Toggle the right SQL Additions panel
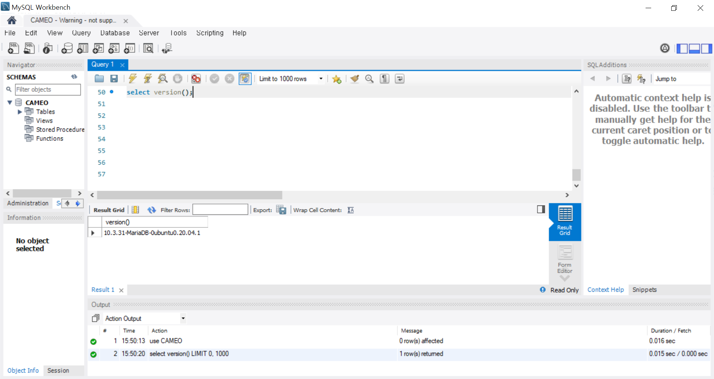The height and width of the screenshot is (379, 714). pyautogui.click(x=707, y=48)
